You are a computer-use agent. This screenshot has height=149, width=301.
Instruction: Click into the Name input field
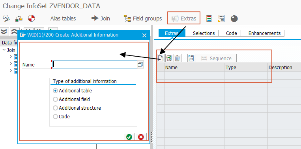pyautogui.click(x=94, y=64)
